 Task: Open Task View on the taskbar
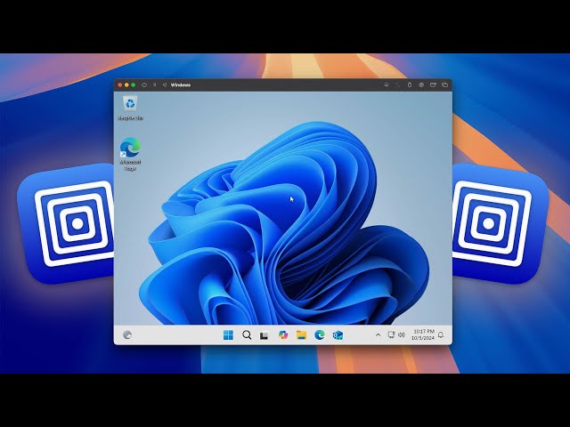[x=265, y=335]
